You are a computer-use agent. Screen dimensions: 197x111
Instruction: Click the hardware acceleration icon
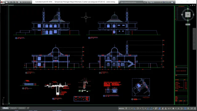tap(185, 109)
